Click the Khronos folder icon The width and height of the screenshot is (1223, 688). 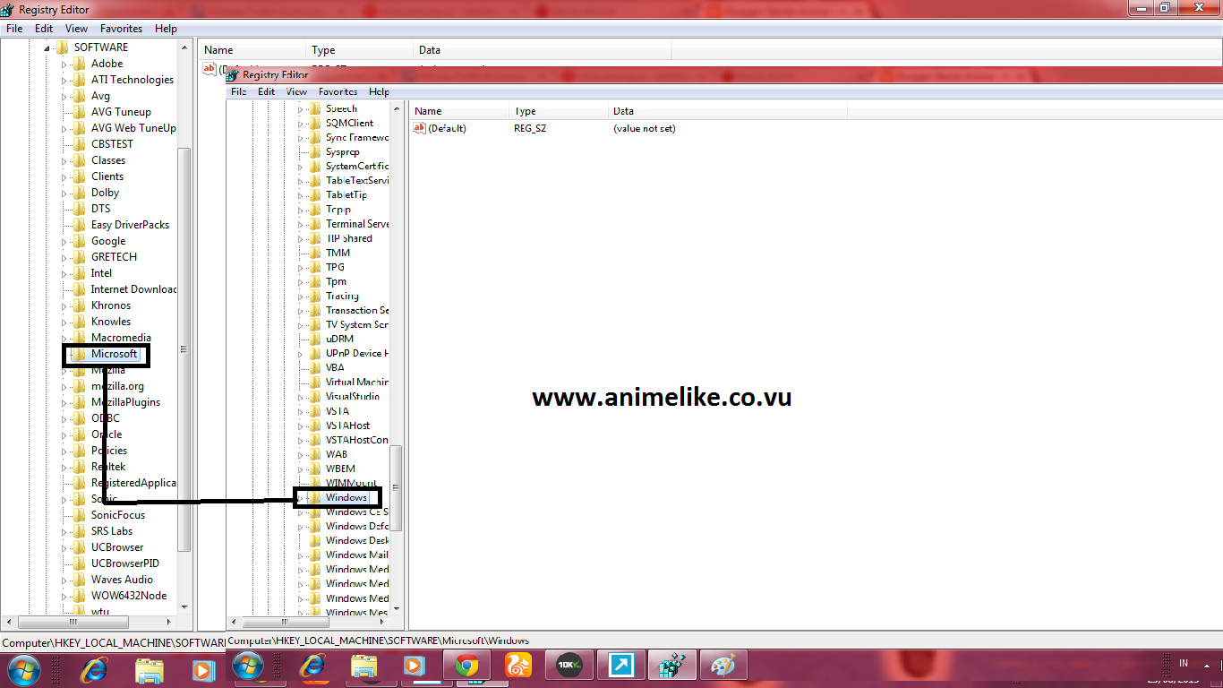tap(79, 305)
